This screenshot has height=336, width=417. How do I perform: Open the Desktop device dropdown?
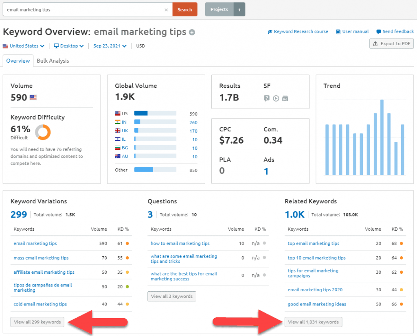coord(69,46)
